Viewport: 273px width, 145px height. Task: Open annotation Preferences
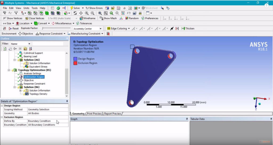pos(150,18)
